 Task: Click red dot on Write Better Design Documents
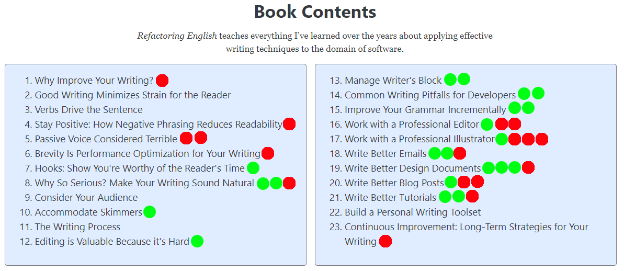click(x=528, y=167)
